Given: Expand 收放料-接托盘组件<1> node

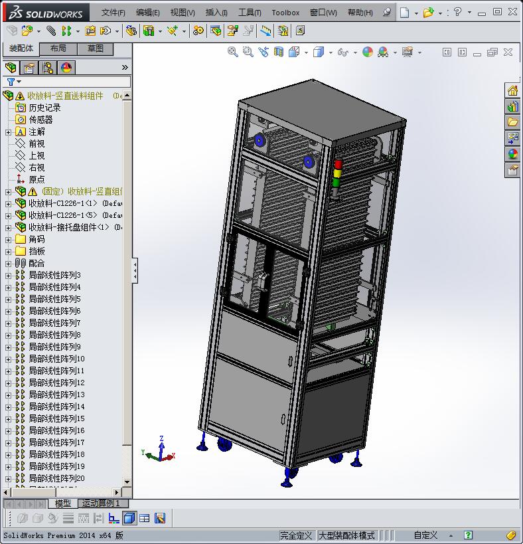Looking at the screenshot, I should pyautogui.click(x=9, y=227).
